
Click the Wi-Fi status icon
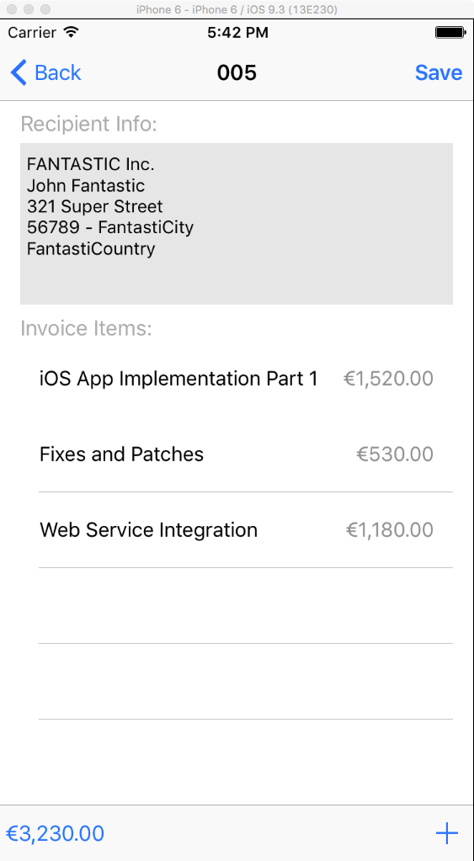click(72, 32)
